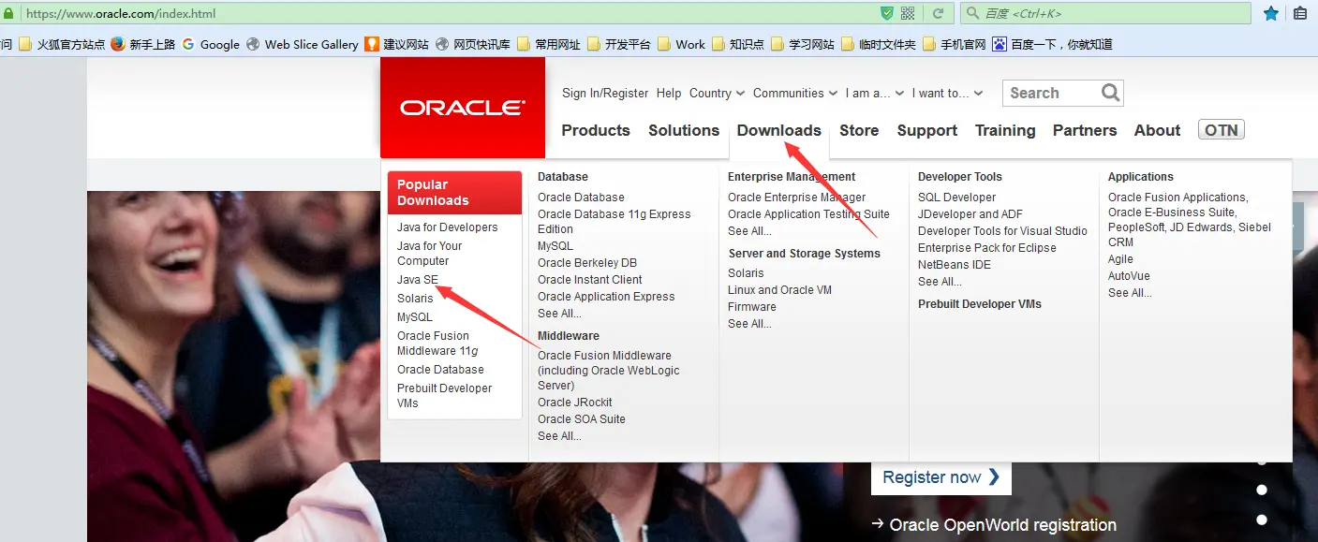This screenshot has width=1318, height=542.
Task: Open the 手机官网 bookmark folder
Action: pyautogui.click(x=954, y=44)
